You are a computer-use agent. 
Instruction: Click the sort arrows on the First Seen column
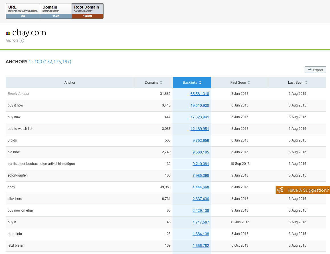click(249, 82)
